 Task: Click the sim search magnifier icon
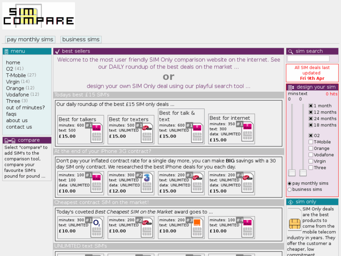[x=290, y=51]
